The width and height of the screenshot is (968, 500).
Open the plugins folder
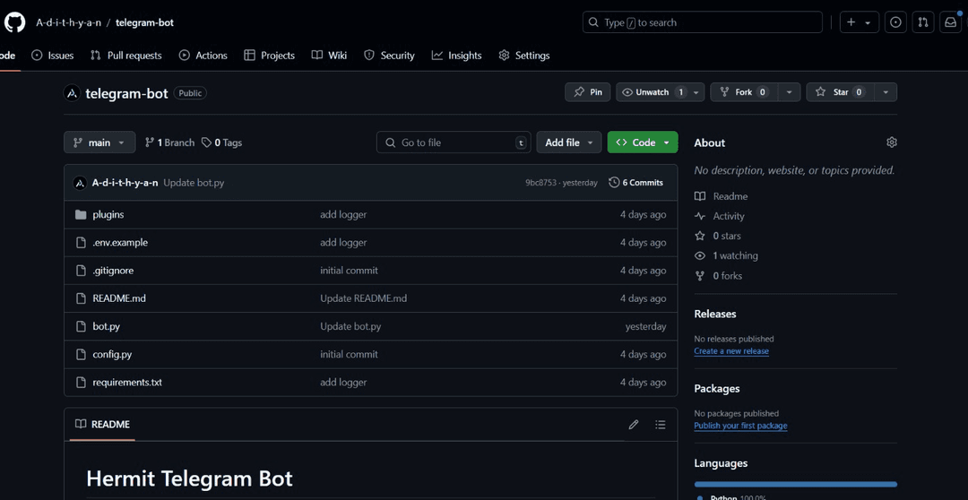coord(108,215)
